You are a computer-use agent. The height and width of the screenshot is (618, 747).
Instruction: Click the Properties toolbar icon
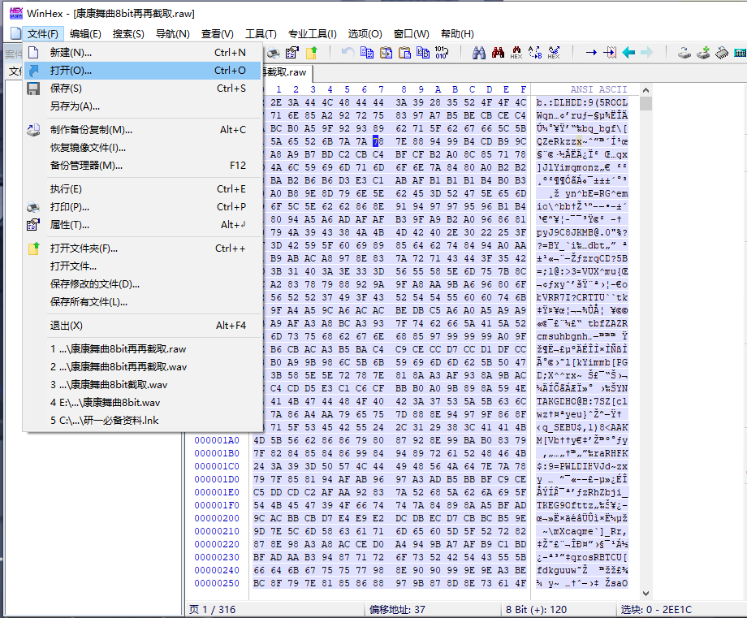[292, 53]
